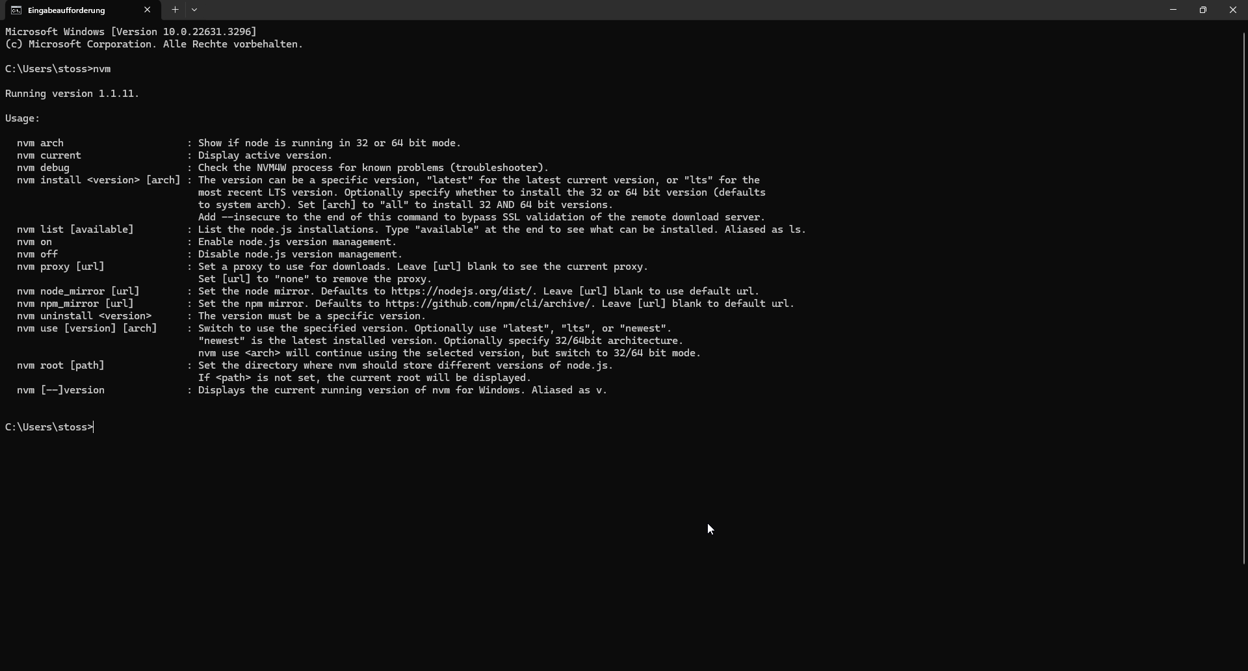1248x671 pixels.
Task: Click the vertical scrollbar on the right edge
Action: point(1244,293)
